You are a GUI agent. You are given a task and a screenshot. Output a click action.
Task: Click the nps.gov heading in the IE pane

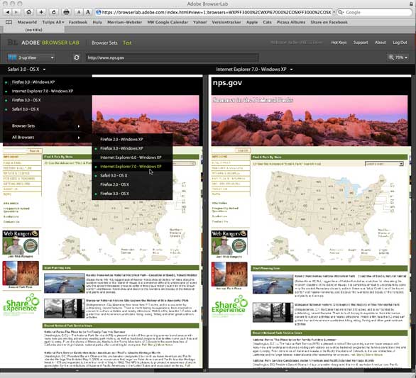[x=227, y=83]
